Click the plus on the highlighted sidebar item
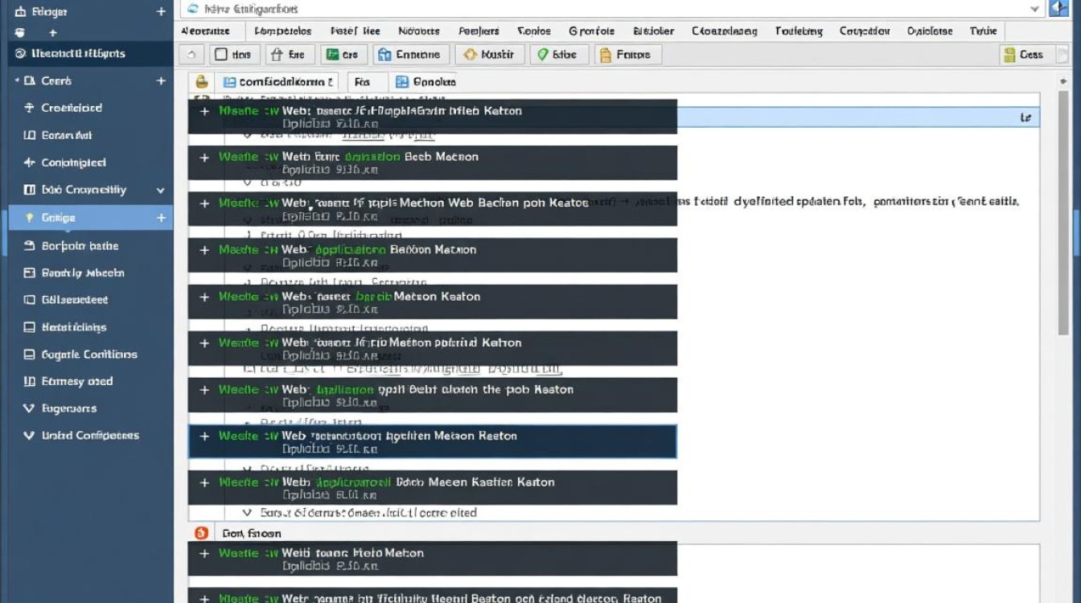The image size is (1081, 603). coord(161,218)
